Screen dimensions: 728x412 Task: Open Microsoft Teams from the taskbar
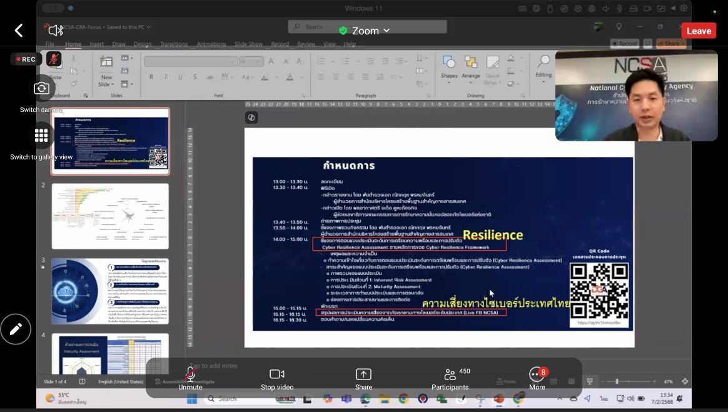346,398
